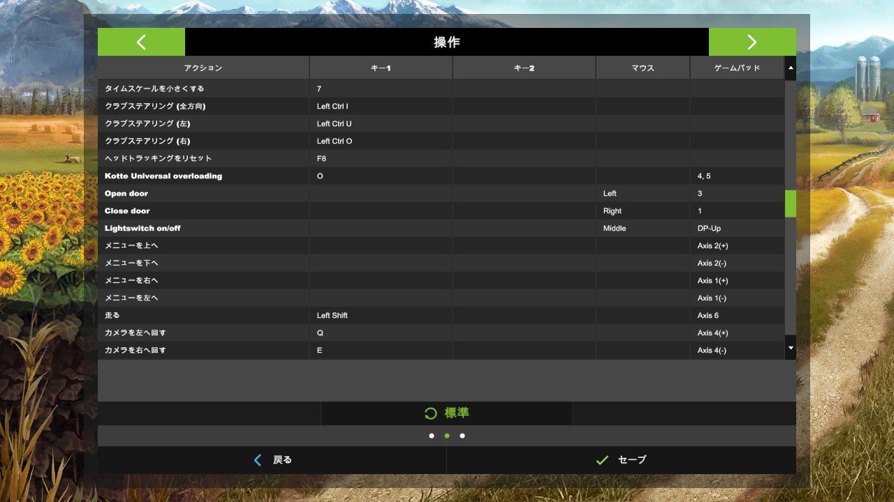Click ヘッドトラッキングをリセット action
The width and height of the screenshot is (894, 502).
(x=159, y=158)
